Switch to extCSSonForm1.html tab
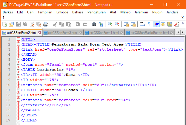This screenshot has height=125, width=186. coord(104,33)
